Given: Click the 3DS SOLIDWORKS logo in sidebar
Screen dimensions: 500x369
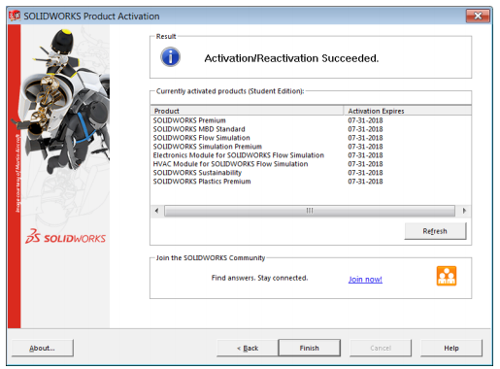Looking at the screenshot, I should (66, 237).
